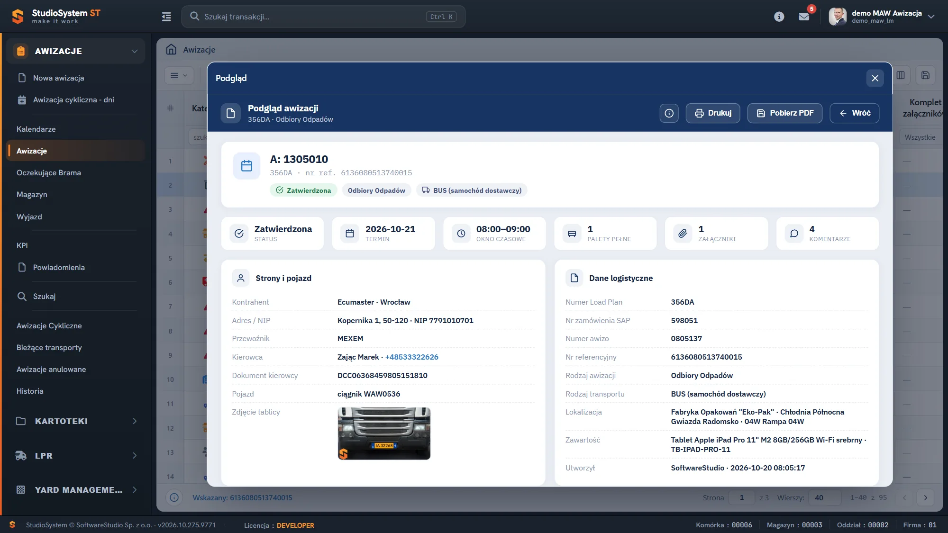The height and width of the screenshot is (533, 948).
Task: Click the comments speech bubble icon
Action: pos(794,234)
